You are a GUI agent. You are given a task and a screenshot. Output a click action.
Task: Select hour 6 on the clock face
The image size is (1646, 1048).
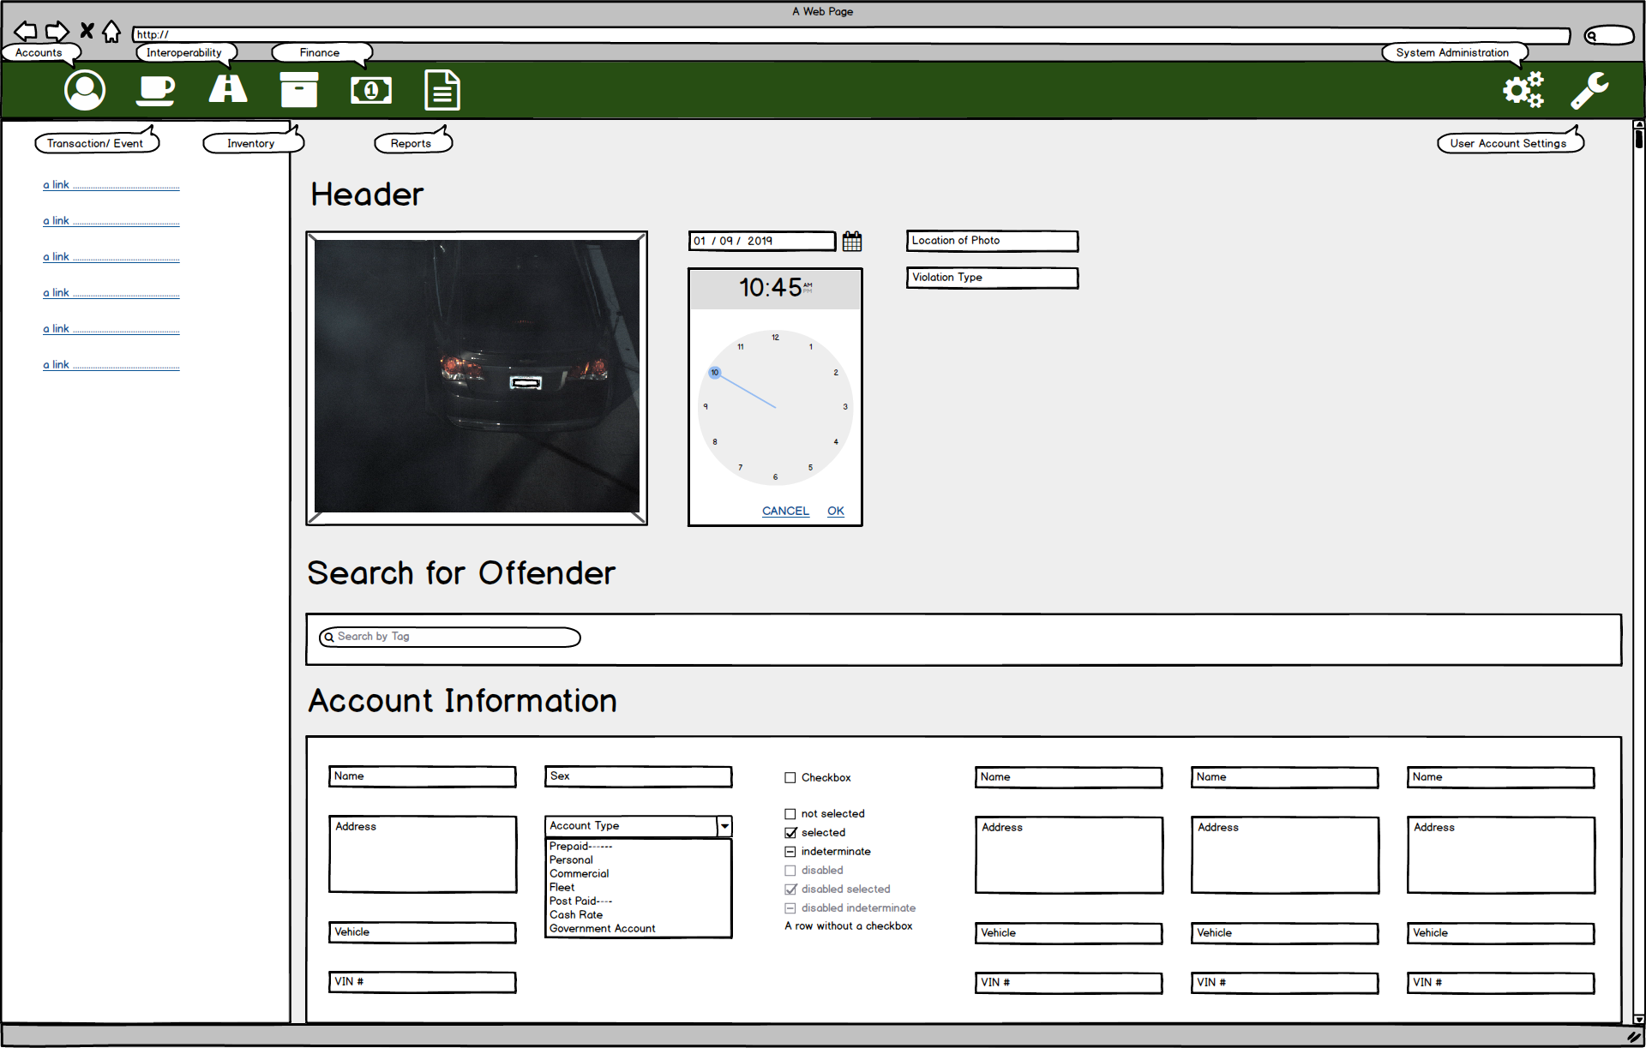tap(775, 477)
